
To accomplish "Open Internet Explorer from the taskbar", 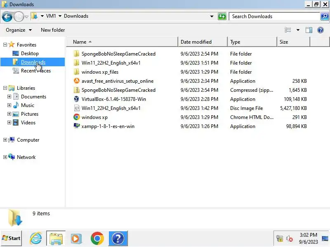I will point(36,238).
